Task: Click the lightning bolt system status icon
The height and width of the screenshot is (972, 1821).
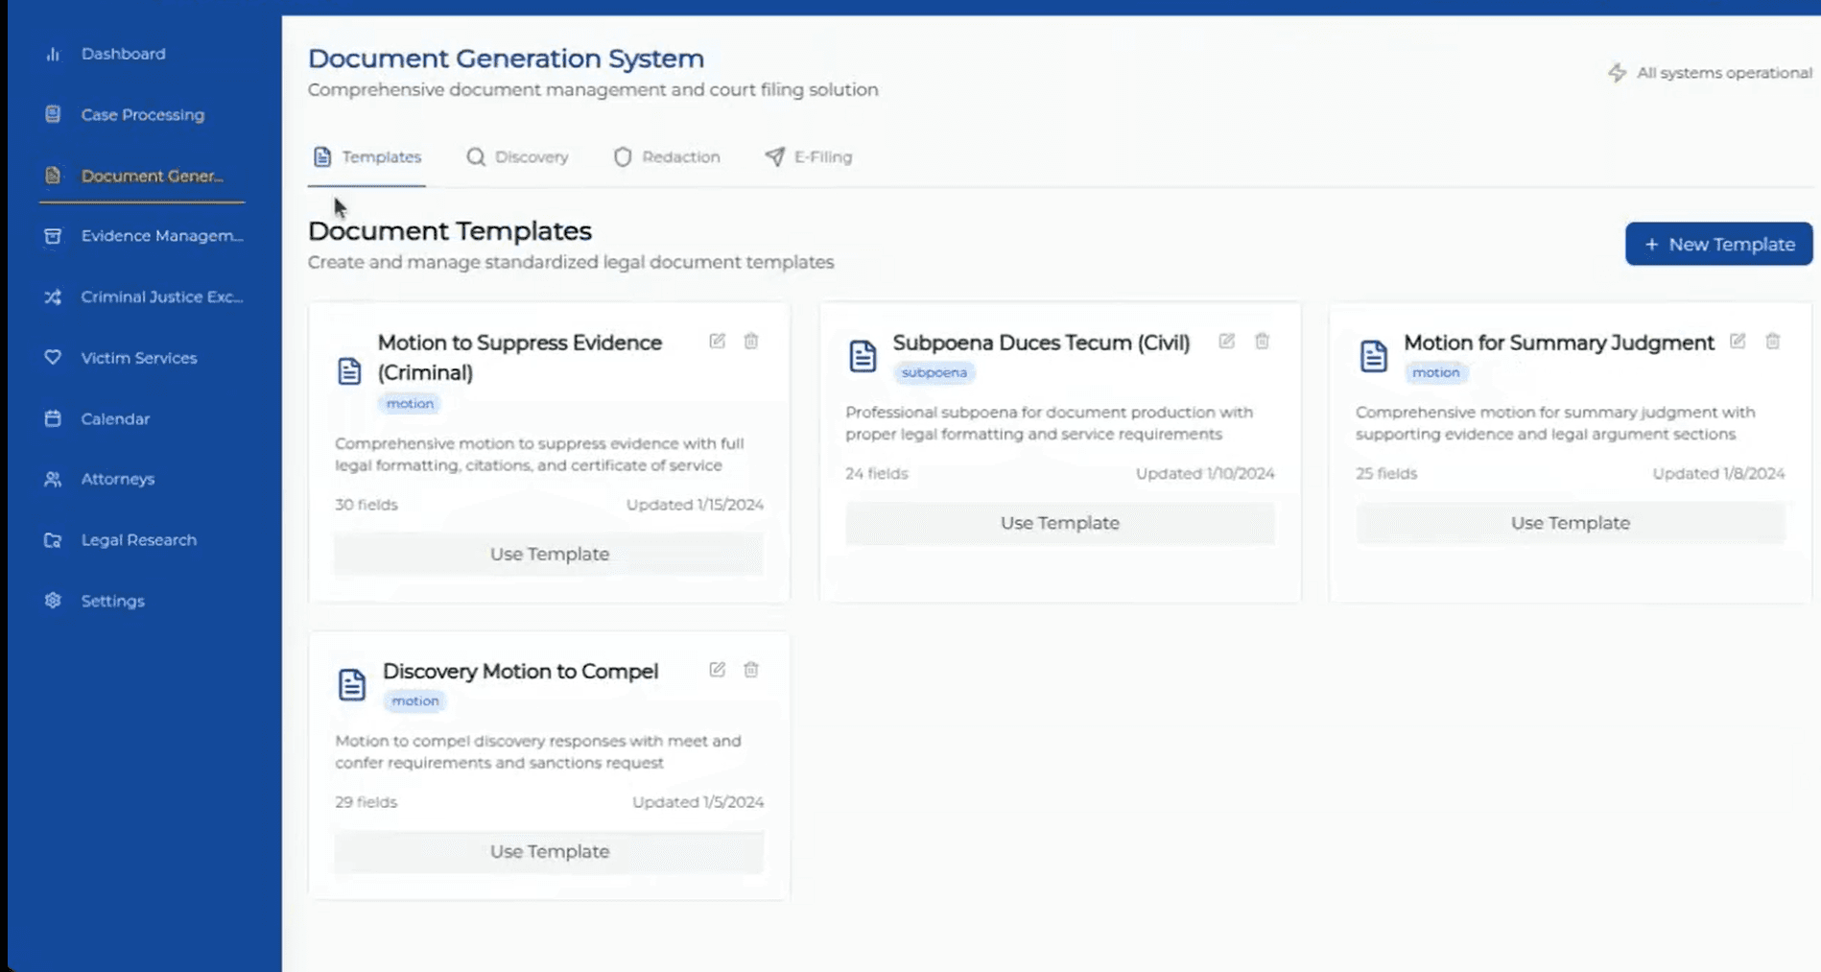Action: point(1617,73)
